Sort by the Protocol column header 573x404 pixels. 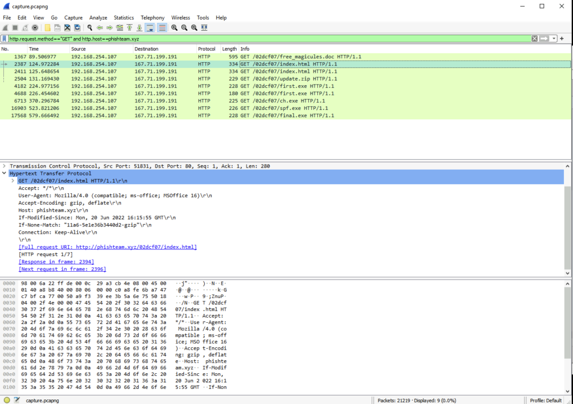[x=208, y=49]
